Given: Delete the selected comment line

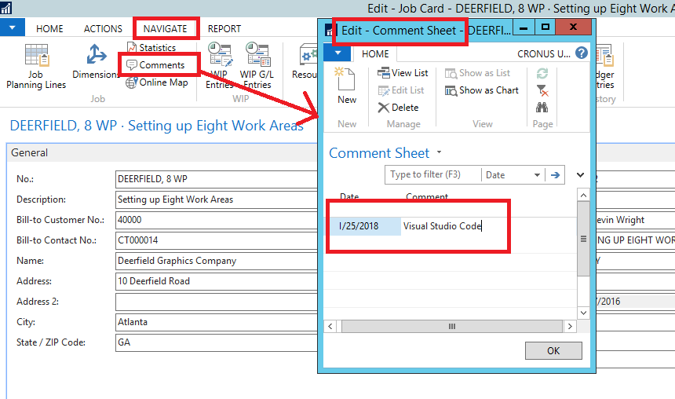Looking at the screenshot, I should 398,108.
